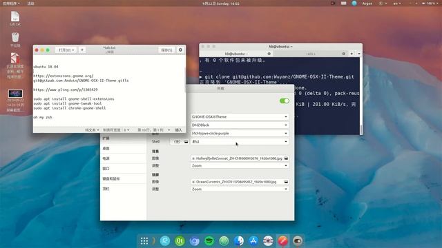Open the App Store icon in the dock

click(253, 240)
